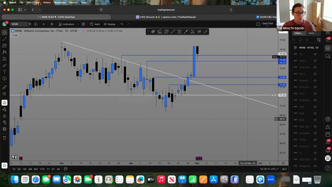The image size is (332, 187).
Task: Select the 3M date range
Action: pos(30,169)
